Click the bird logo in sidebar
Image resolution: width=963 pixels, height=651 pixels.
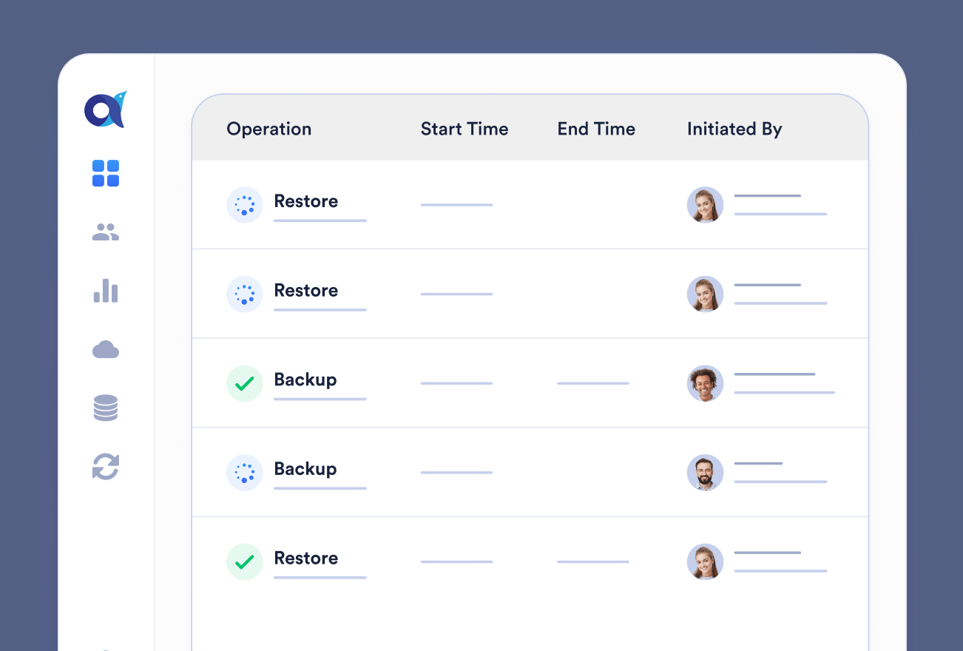point(105,109)
